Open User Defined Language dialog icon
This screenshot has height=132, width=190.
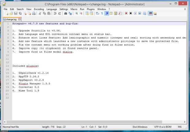coord(111,13)
